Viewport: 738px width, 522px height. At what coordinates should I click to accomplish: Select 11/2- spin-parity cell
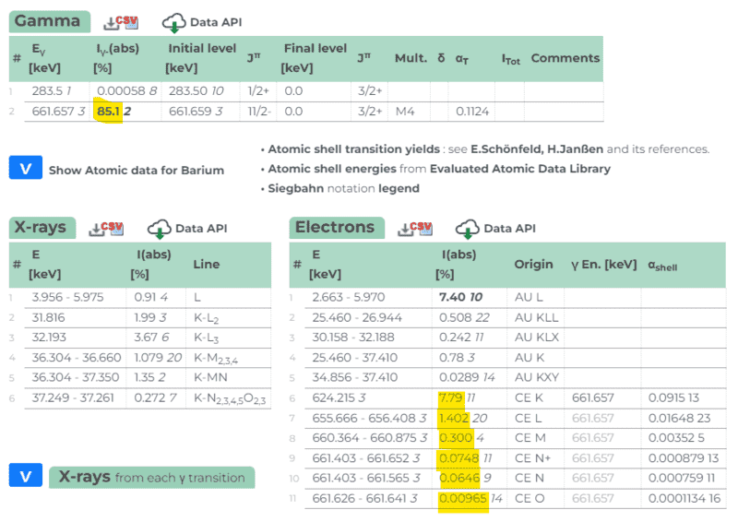pyautogui.click(x=259, y=112)
